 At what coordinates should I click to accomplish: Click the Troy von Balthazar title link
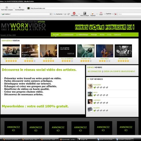click(67, 58)
